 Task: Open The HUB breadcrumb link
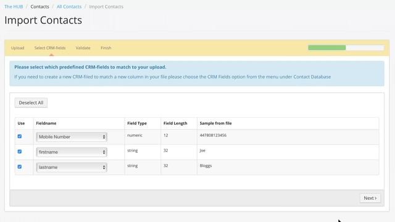click(x=14, y=7)
